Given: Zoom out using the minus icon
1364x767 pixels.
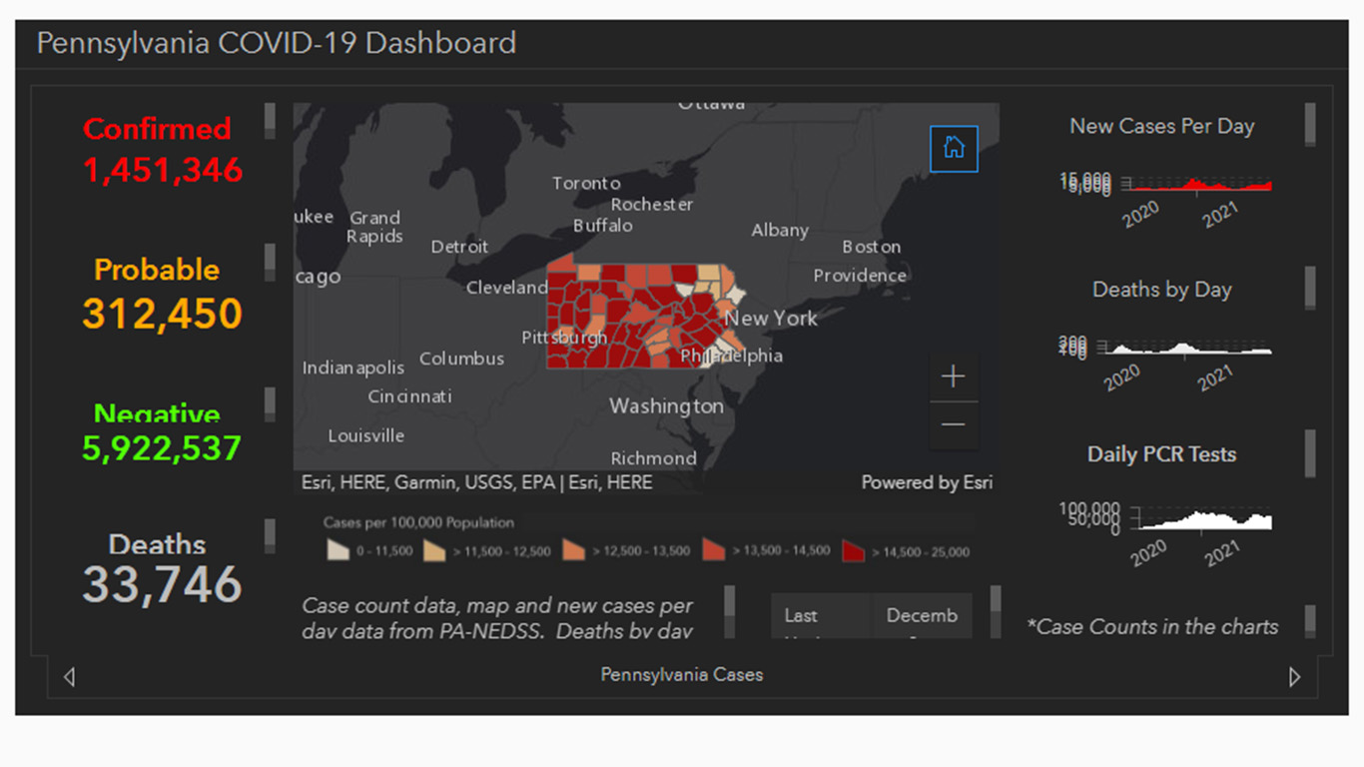Looking at the screenshot, I should click(x=953, y=424).
